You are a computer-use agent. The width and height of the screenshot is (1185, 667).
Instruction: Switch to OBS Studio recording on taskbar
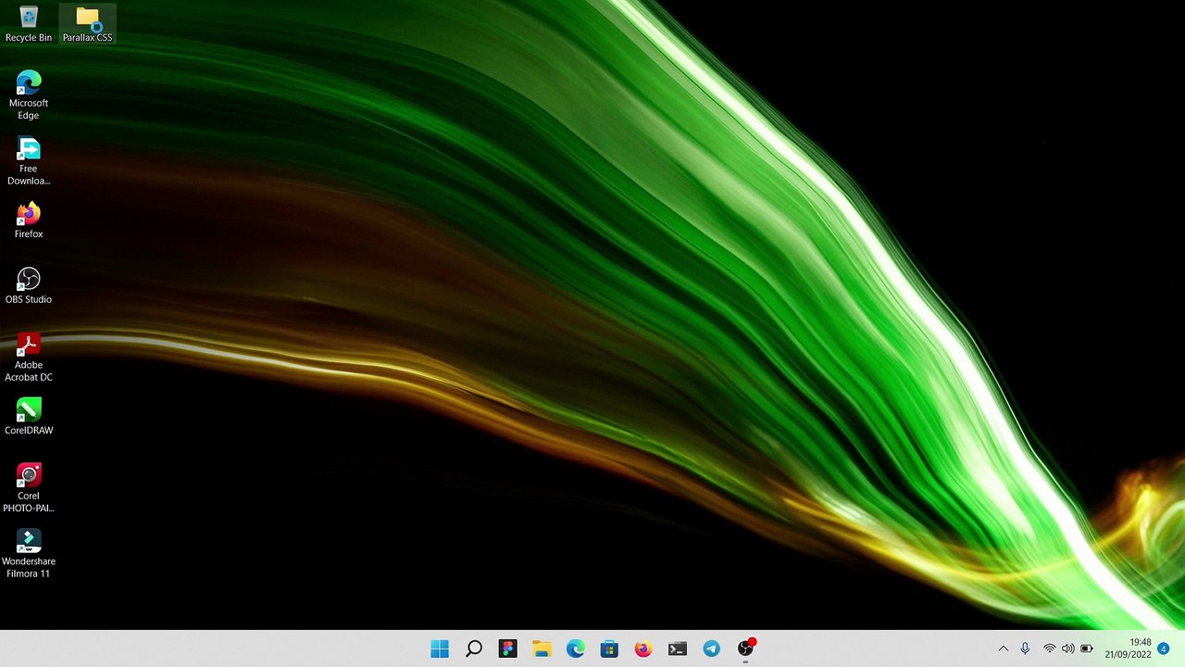pos(745,648)
